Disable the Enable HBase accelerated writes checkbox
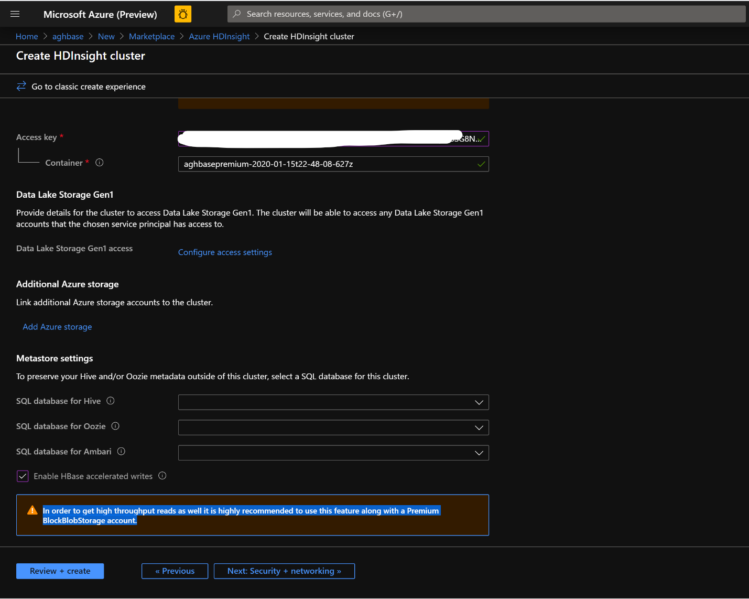This screenshot has width=749, height=599. click(23, 476)
